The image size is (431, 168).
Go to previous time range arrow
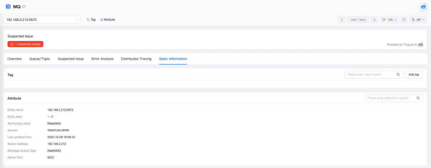pyautogui.click(x=342, y=20)
